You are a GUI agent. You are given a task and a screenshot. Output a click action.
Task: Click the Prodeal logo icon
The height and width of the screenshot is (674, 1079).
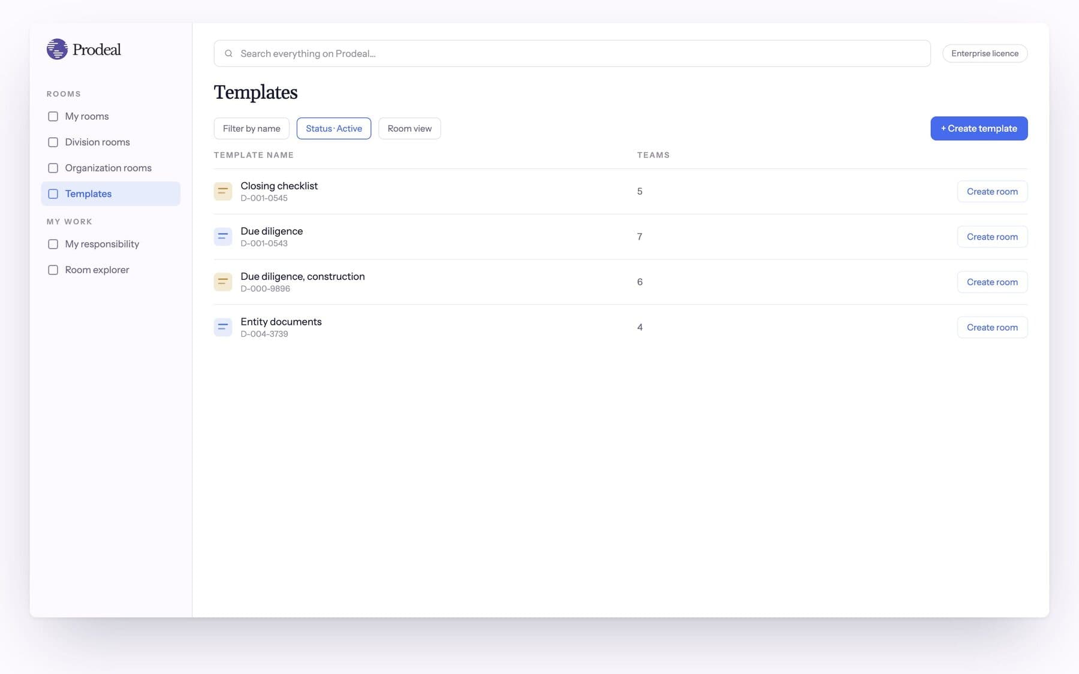point(57,49)
